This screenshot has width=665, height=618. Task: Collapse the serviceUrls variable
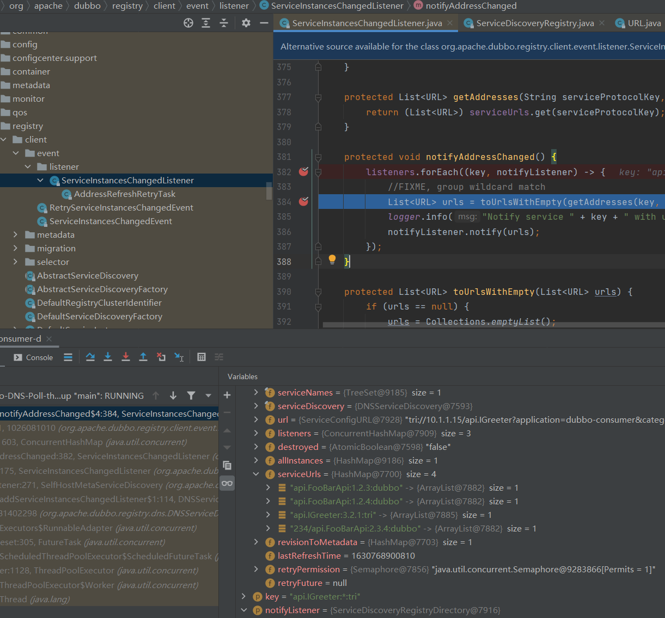click(256, 474)
